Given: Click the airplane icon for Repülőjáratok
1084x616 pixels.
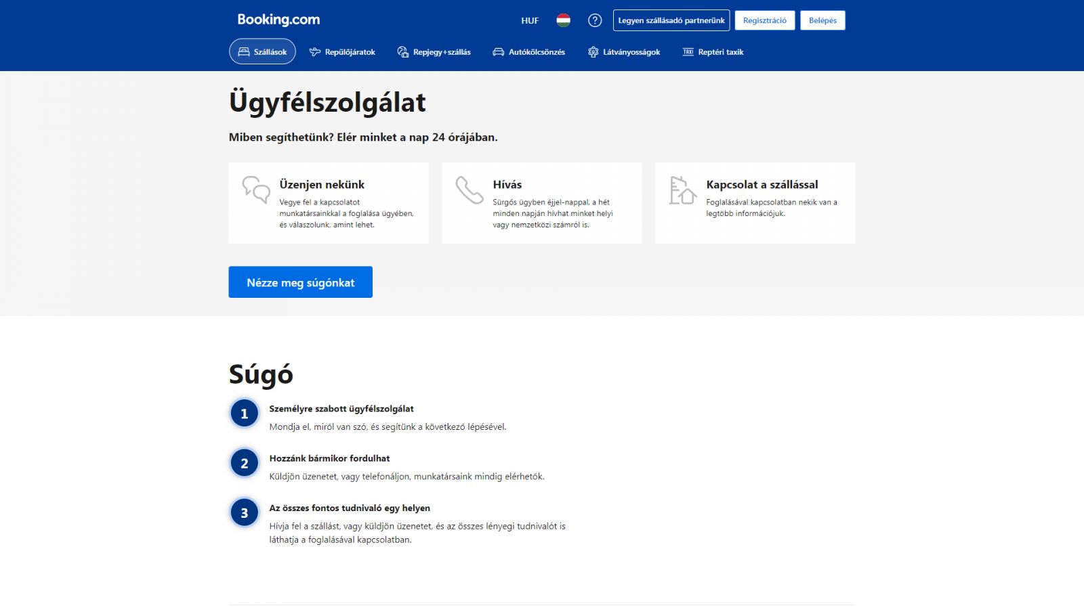Looking at the screenshot, I should (x=314, y=51).
